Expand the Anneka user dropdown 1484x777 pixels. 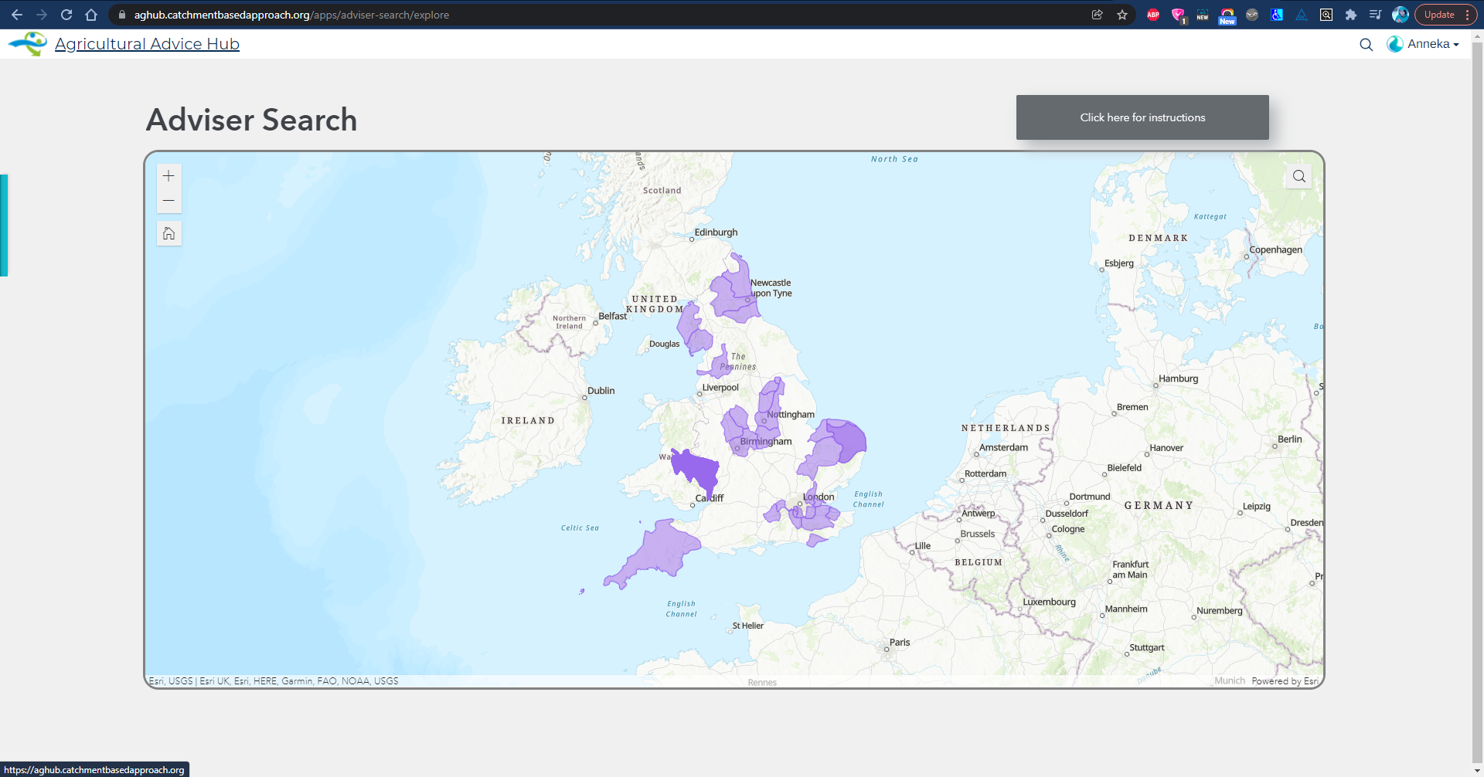[x=1423, y=44]
